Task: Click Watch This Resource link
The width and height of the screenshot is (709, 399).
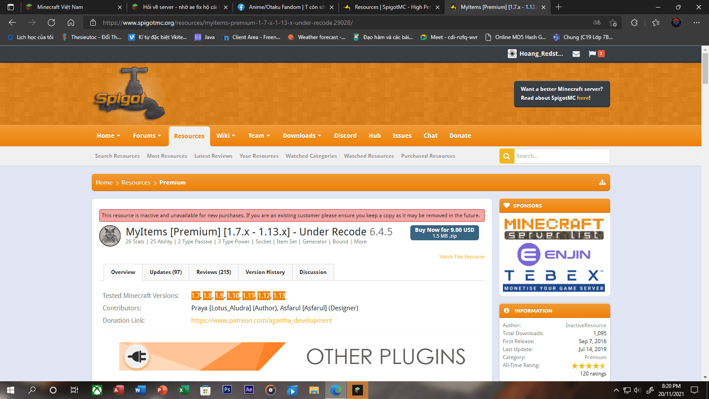Action: 461,257
